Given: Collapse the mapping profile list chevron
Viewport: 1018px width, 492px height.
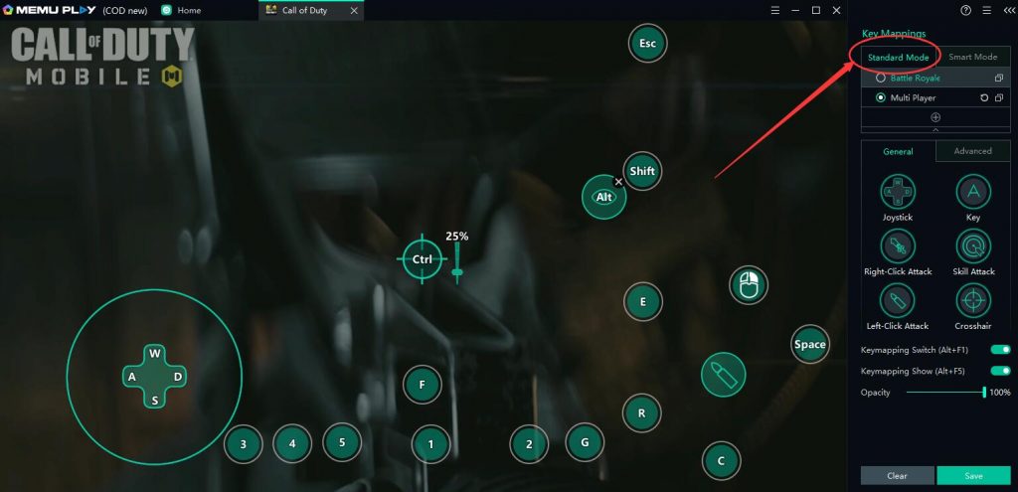Looking at the screenshot, I should 935,129.
